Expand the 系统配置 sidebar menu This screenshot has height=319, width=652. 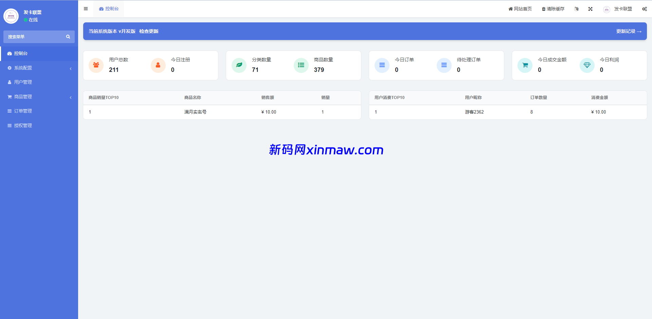click(39, 68)
